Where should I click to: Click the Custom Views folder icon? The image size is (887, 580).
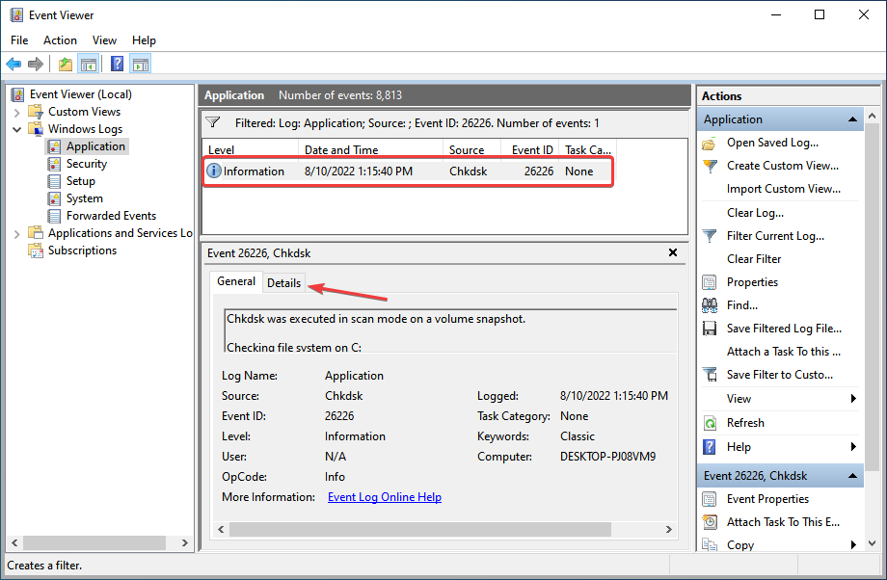pos(36,112)
